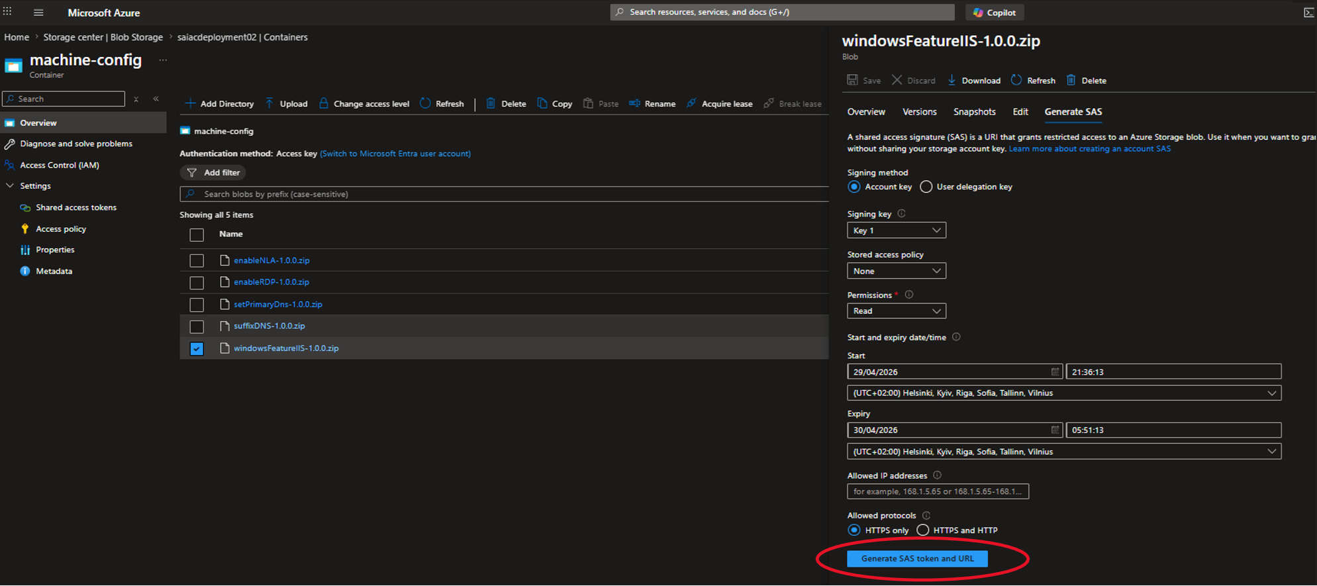The image size is (1317, 586).
Task: Select all blobs header checkbox
Action: (x=197, y=235)
